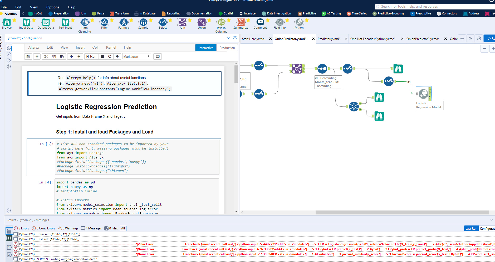Click the Python Logistic Regression Model node
495x262 pixels.
[424, 94]
